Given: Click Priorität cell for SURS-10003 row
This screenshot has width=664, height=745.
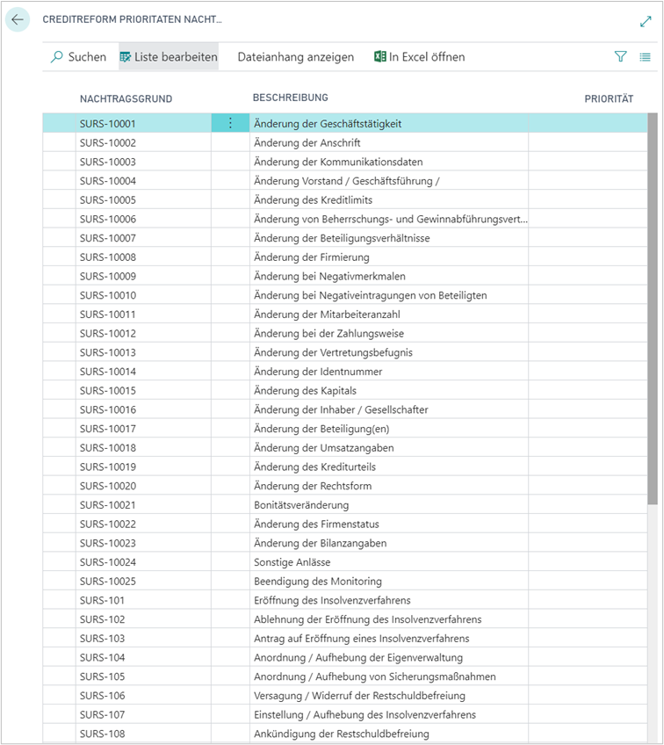Looking at the screenshot, I should [586, 162].
